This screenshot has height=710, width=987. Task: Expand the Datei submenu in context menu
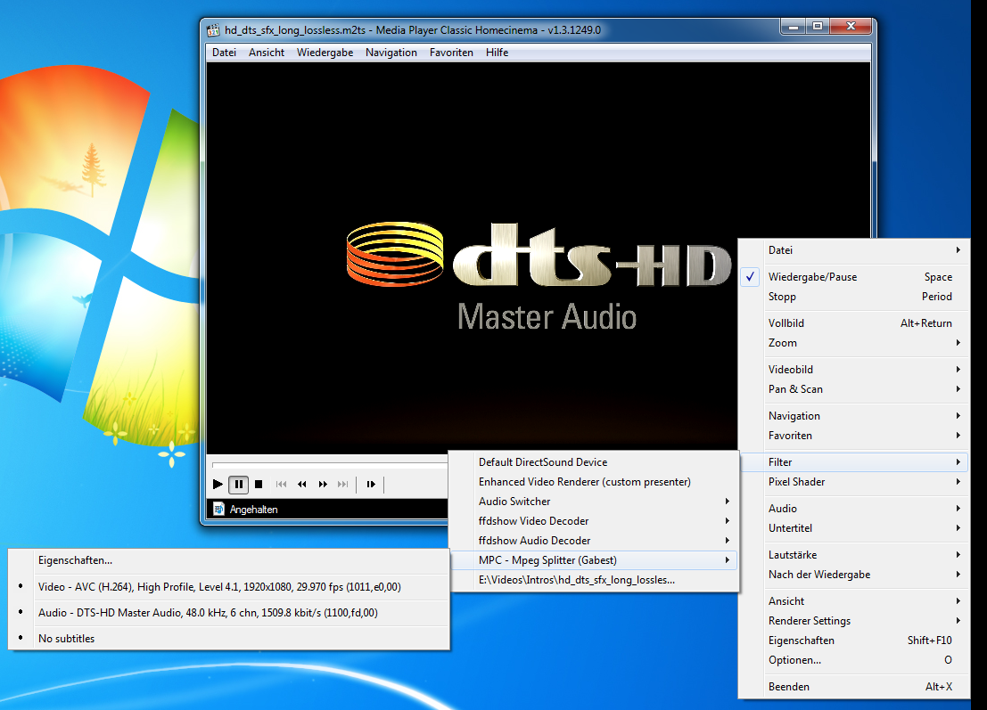[x=854, y=250]
